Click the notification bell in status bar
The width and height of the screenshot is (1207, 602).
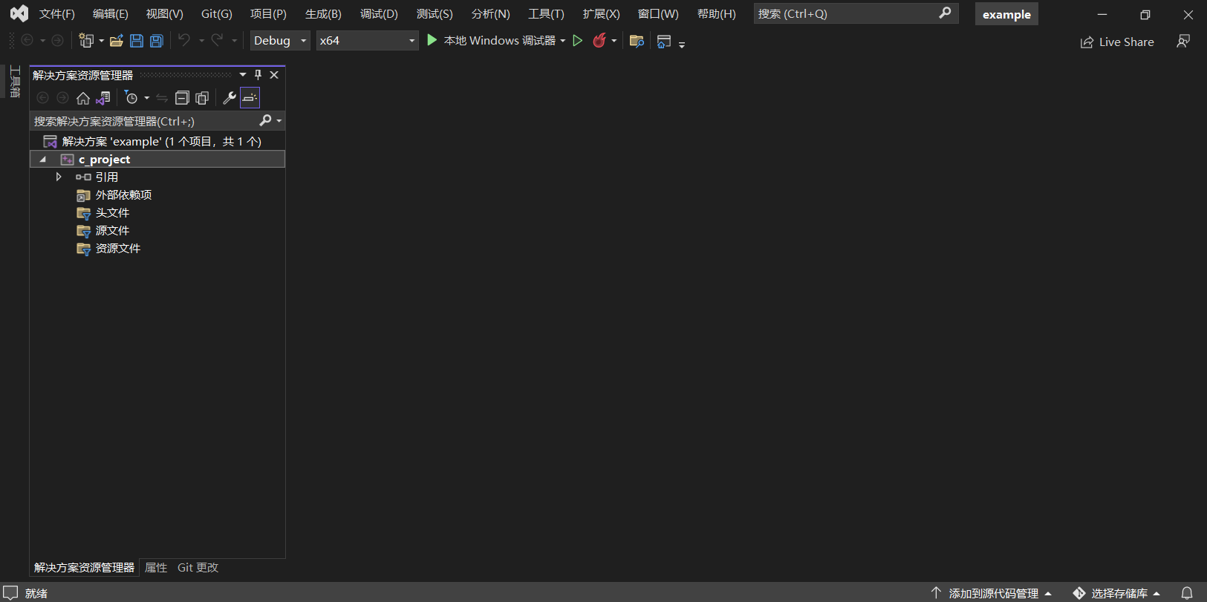1187,593
